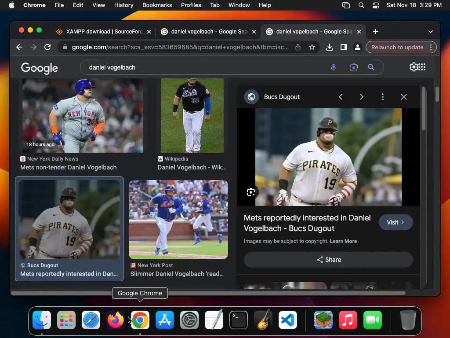
Task: Open Finder from the Dock
Action: tap(42, 320)
